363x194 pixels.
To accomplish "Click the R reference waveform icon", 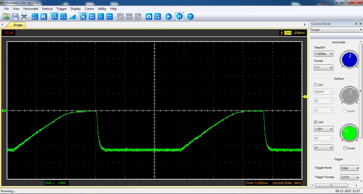I will 44,17.
